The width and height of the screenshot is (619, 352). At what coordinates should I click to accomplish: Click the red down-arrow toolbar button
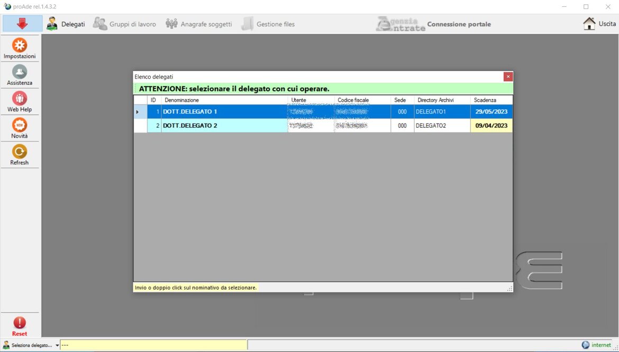click(x=22, y=24)
